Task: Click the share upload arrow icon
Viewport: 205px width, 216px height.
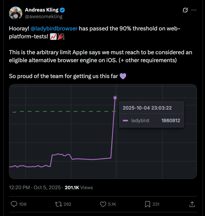Action: [x=192, y=204]
